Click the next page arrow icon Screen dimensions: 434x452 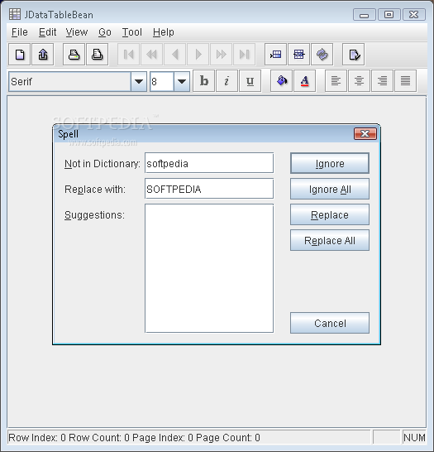[x=198, y=55]
